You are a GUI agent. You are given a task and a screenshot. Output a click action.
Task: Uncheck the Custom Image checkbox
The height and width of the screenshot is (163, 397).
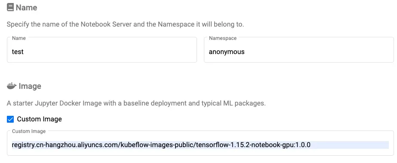(10, 119)
